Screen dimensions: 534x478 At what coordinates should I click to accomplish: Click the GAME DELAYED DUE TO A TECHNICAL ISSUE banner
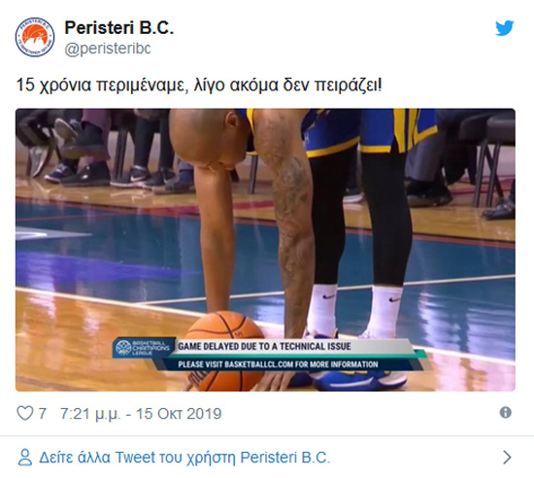pyautogui.click(x=264, y=347)
